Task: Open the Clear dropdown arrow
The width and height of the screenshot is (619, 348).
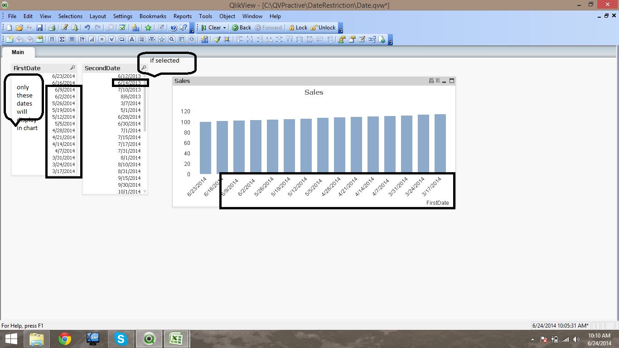Action: (x=224, y=28)
